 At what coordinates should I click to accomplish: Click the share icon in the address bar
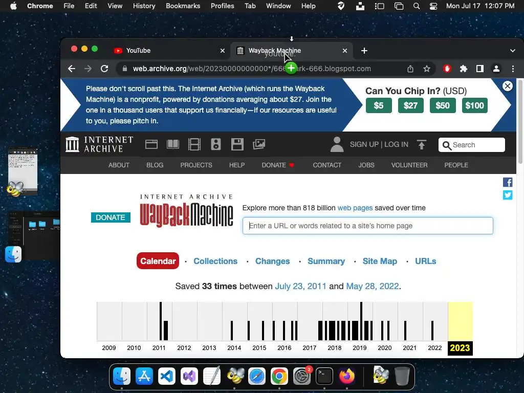pyautogui.click(x=410, y=69)
